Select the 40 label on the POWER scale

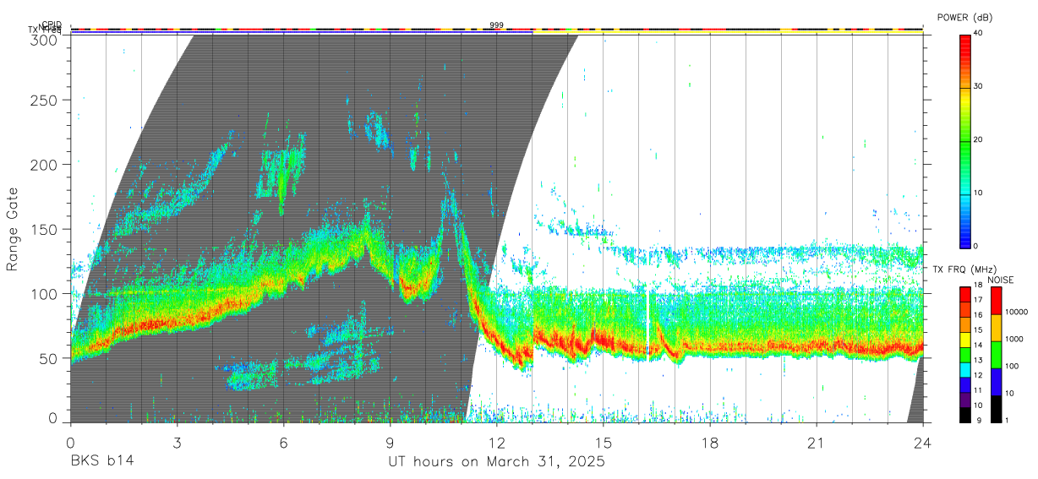pyautogui.click(x=979, y=35)
